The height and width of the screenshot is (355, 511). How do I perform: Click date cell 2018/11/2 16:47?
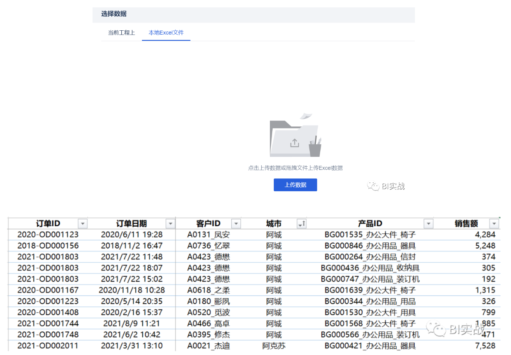[132, 246]
